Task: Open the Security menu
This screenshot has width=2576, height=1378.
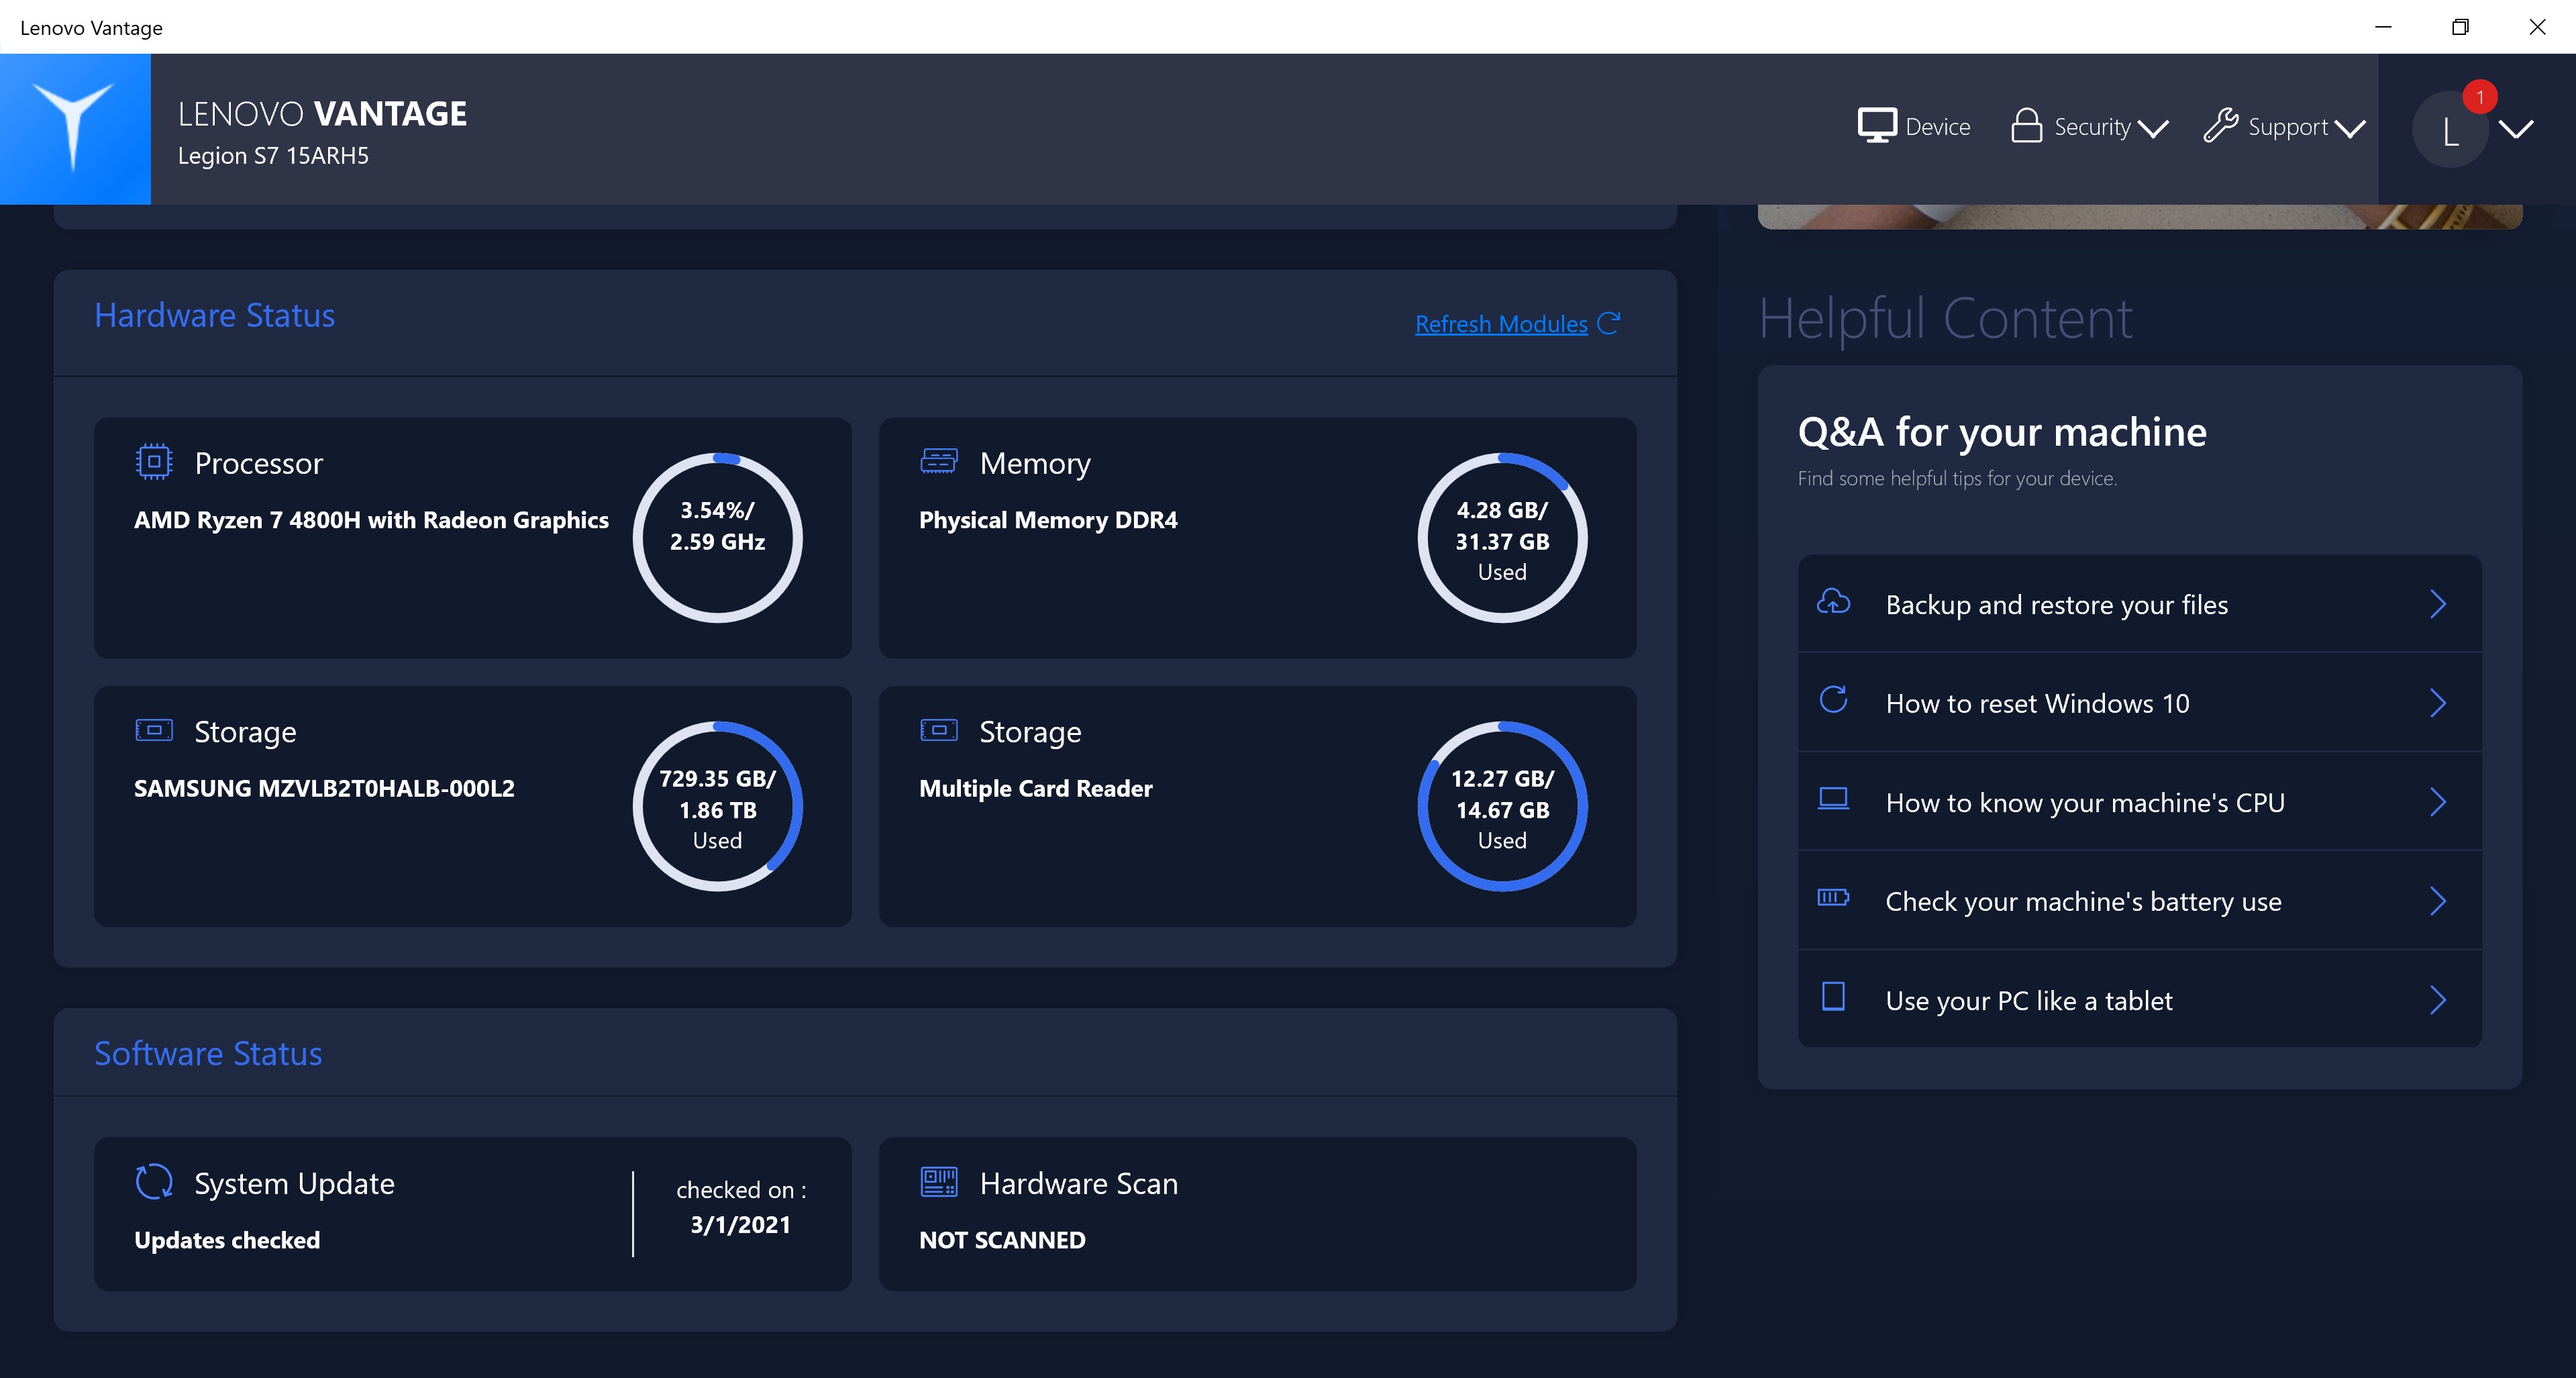Action: (2089, 127)
